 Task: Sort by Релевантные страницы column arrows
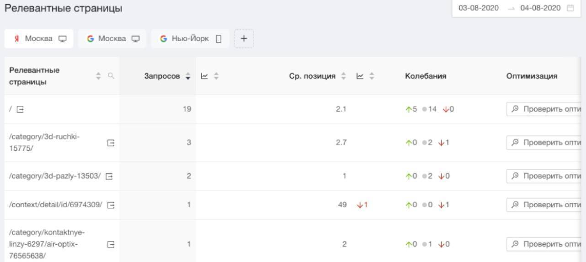tap(98, 77)
